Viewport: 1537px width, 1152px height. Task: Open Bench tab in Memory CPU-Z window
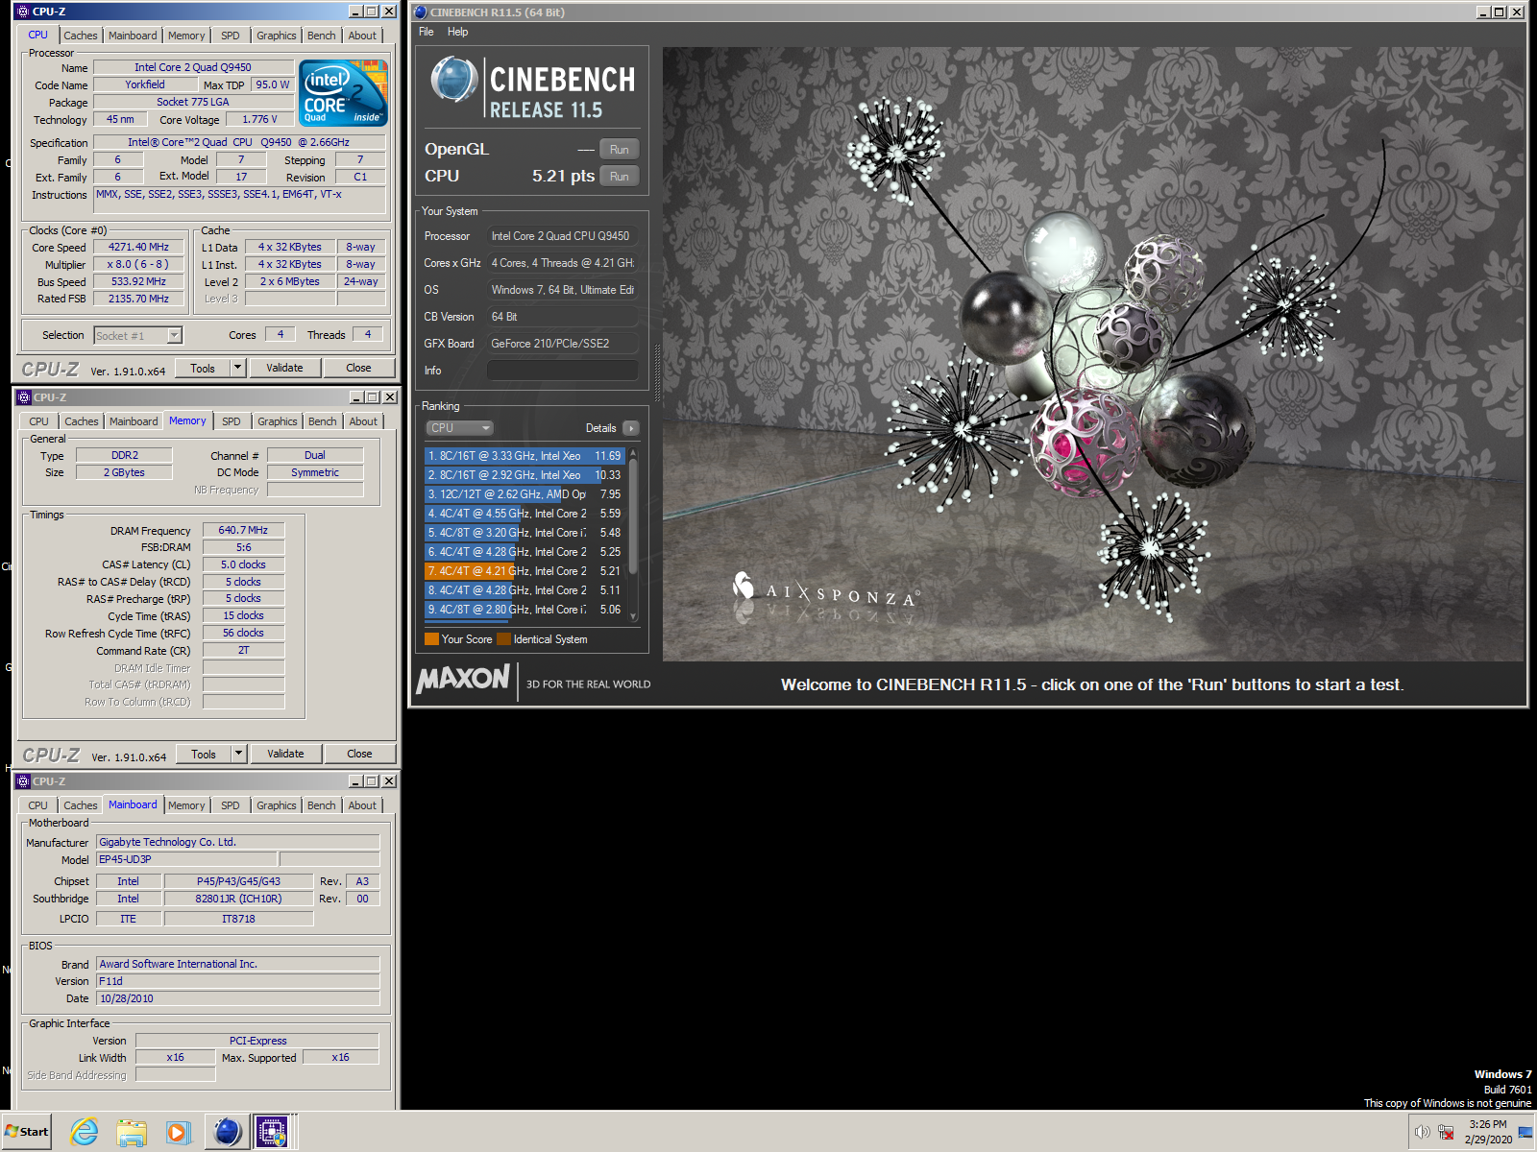tap(323, 421)
